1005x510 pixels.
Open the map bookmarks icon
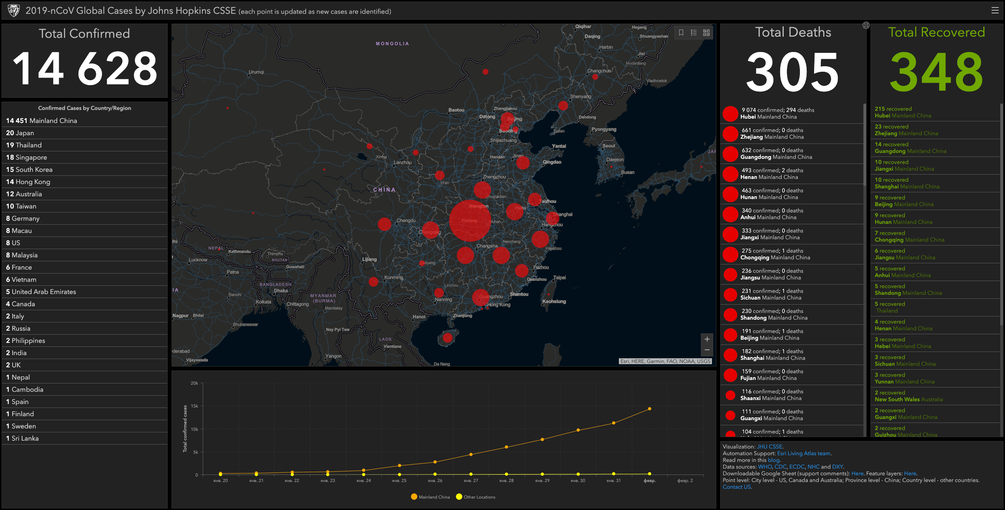681,33
